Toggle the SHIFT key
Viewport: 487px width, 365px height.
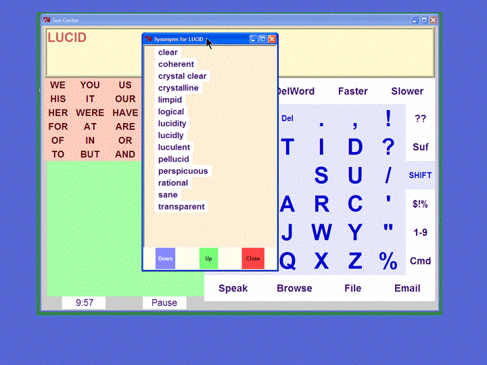click(420, 176)
